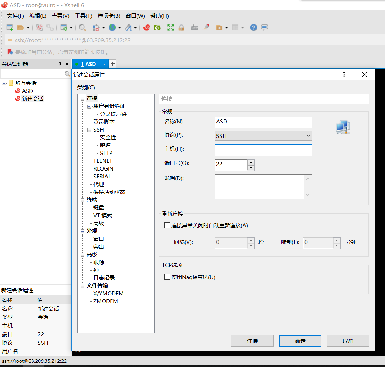
Task: Click the blue Help question mark icon
Action: (254, 28)
